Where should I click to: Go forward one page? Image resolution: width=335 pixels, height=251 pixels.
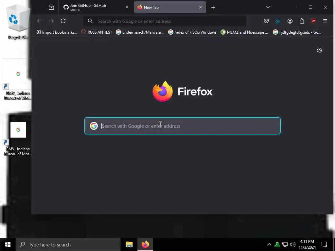pyautogui.click(x=51, y=21)
